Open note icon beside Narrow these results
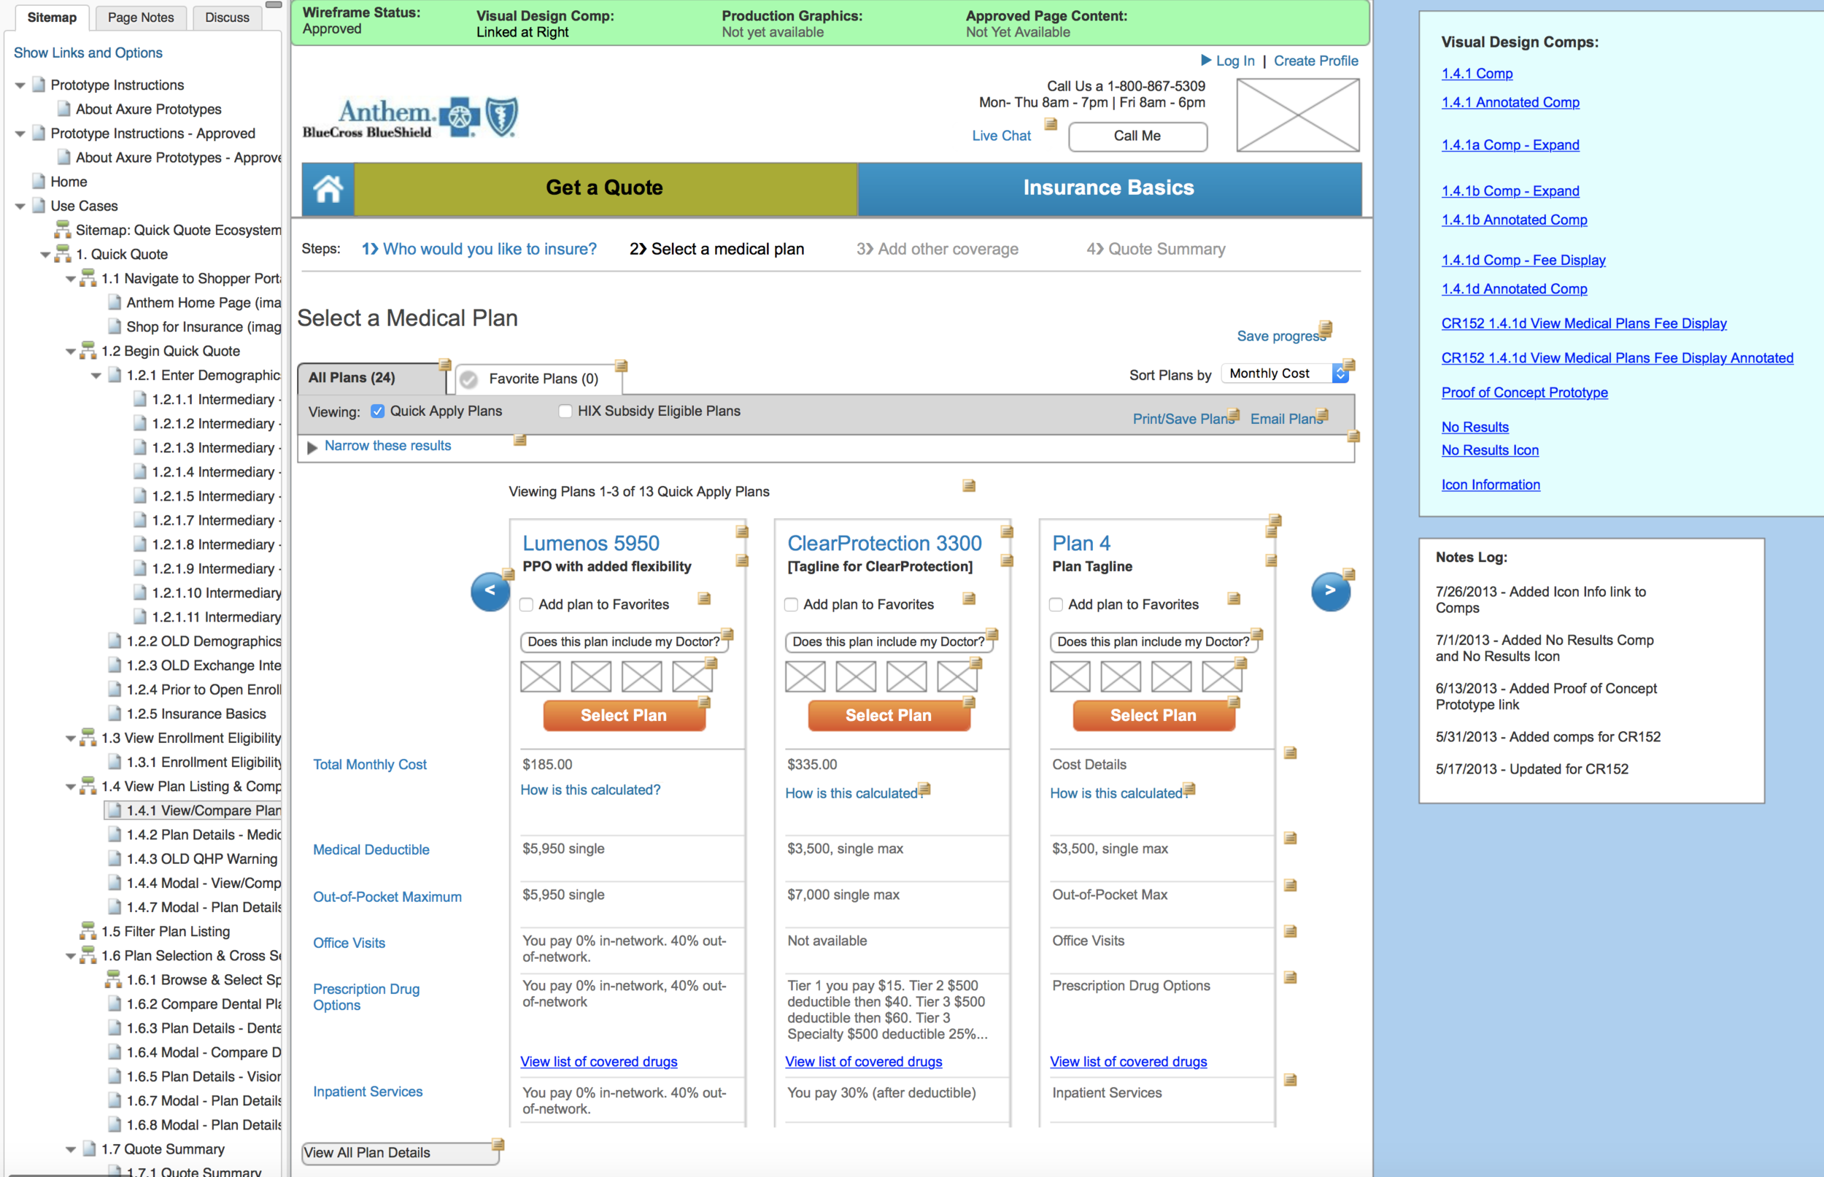 pyautogui.click(x=519, y=440)
